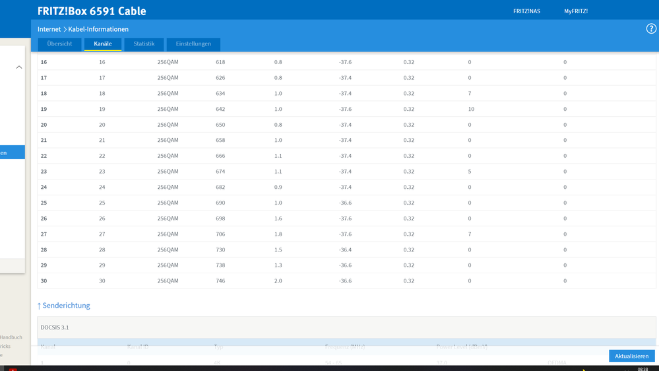Click power level 0.9 in row 24

(278, 187)
